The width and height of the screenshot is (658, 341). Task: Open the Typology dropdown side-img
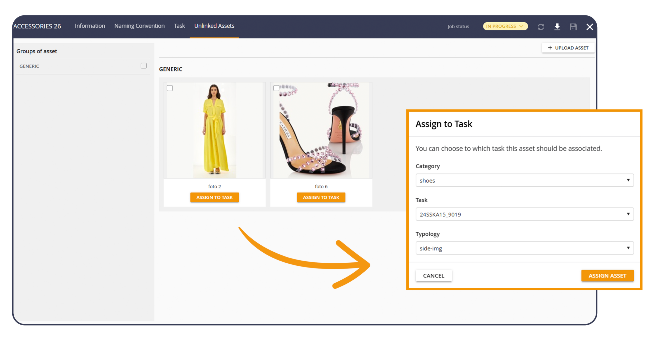[x=524, y=248]
